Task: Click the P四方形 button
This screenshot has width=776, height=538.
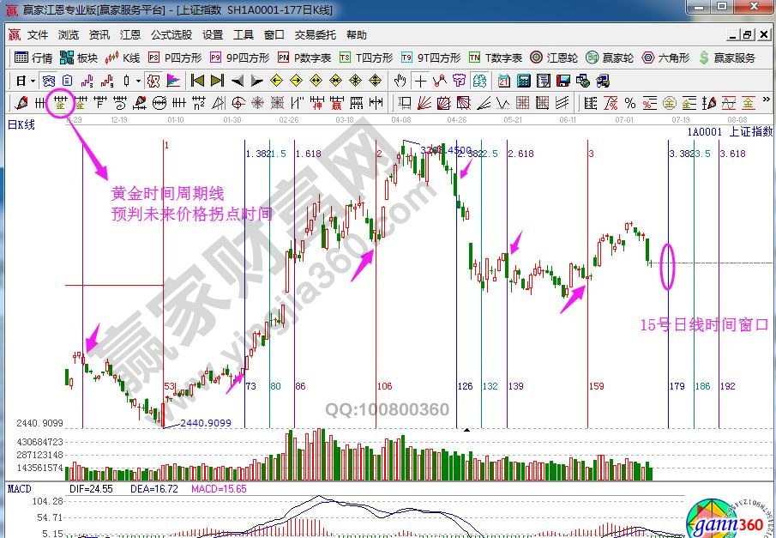Action: pyautogui.click(x=175, y=57)
